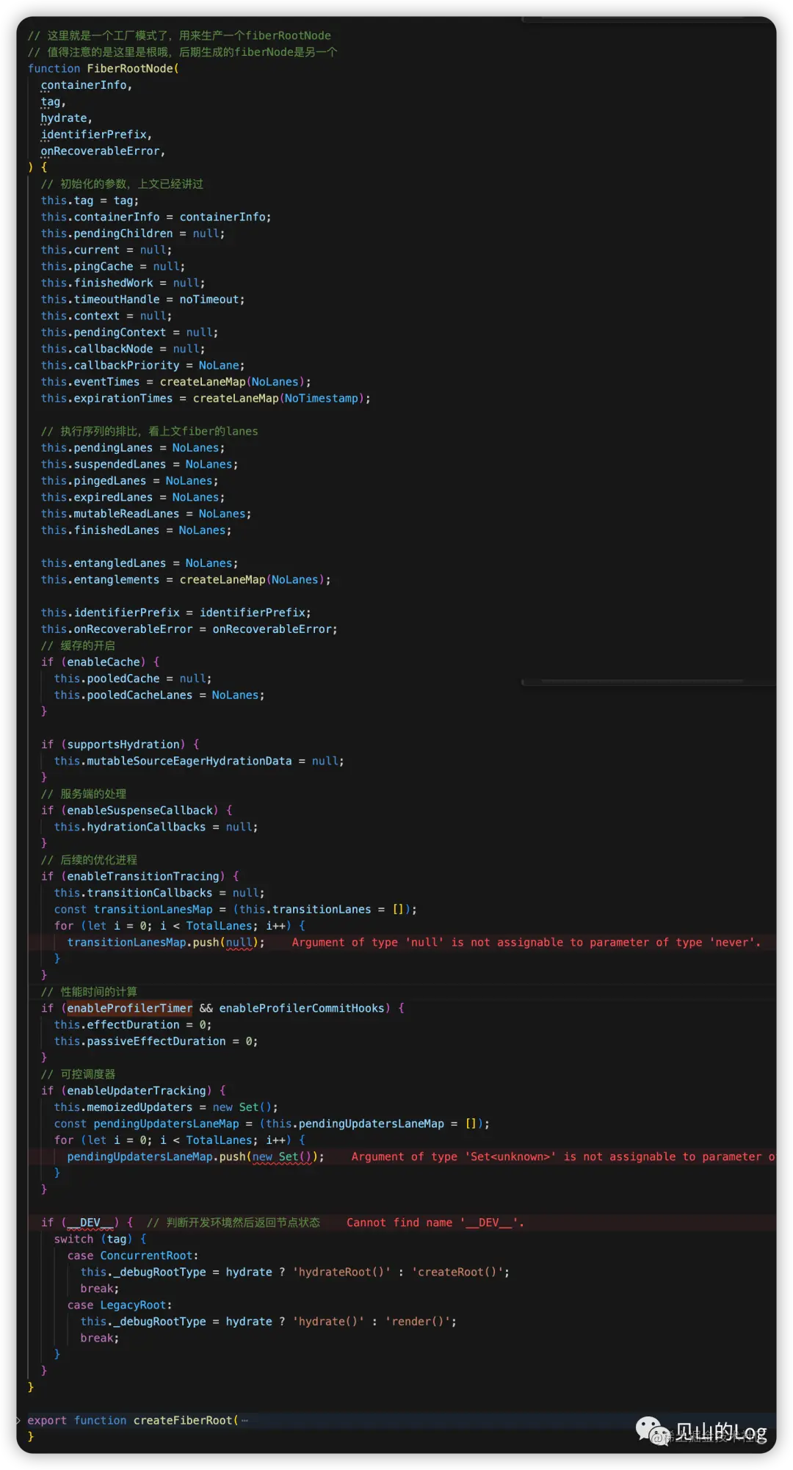The height and width of the screenshot is (1470, 793).
Task: Click 'this.mutableReadLanes = NoLanes;' line
Action: pyautogui.click(x=146, y=513)
